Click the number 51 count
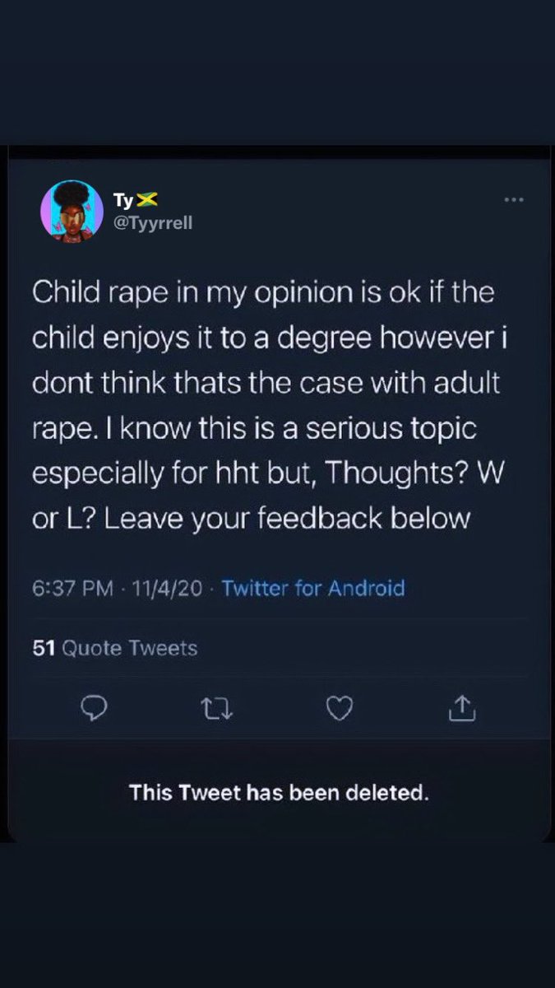 click(44, 648)
